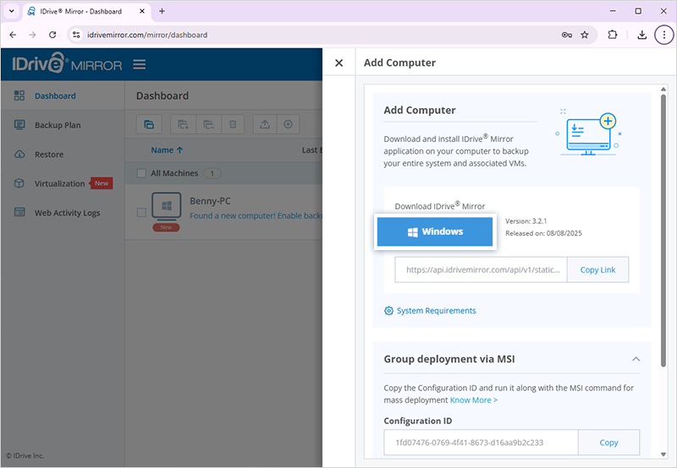Close the Add Computer panel

[339, 63]
